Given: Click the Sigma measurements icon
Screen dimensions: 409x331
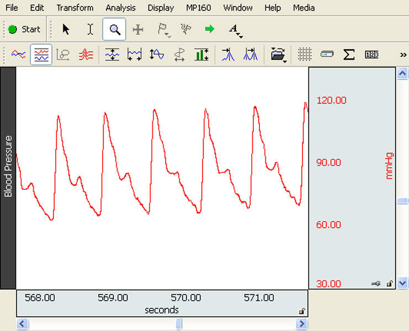Looking at the screenshot, I should coord(349,55).
